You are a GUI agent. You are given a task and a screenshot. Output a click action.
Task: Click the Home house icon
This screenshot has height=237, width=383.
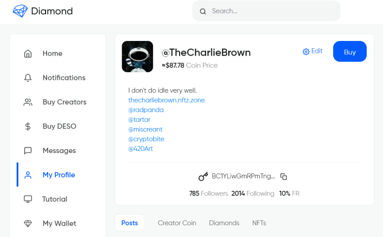tap(28, 53)
